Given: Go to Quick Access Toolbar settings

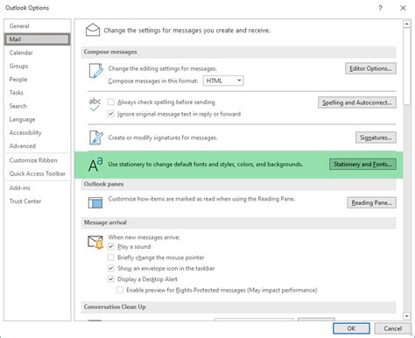Looking at the screenshot, I should tap(38, 173).
